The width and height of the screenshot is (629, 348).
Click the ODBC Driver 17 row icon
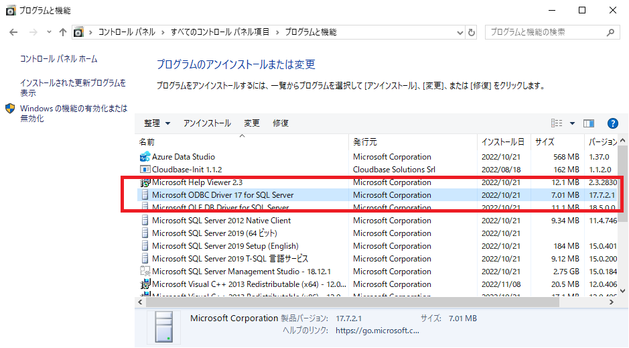tap(145, 195)
